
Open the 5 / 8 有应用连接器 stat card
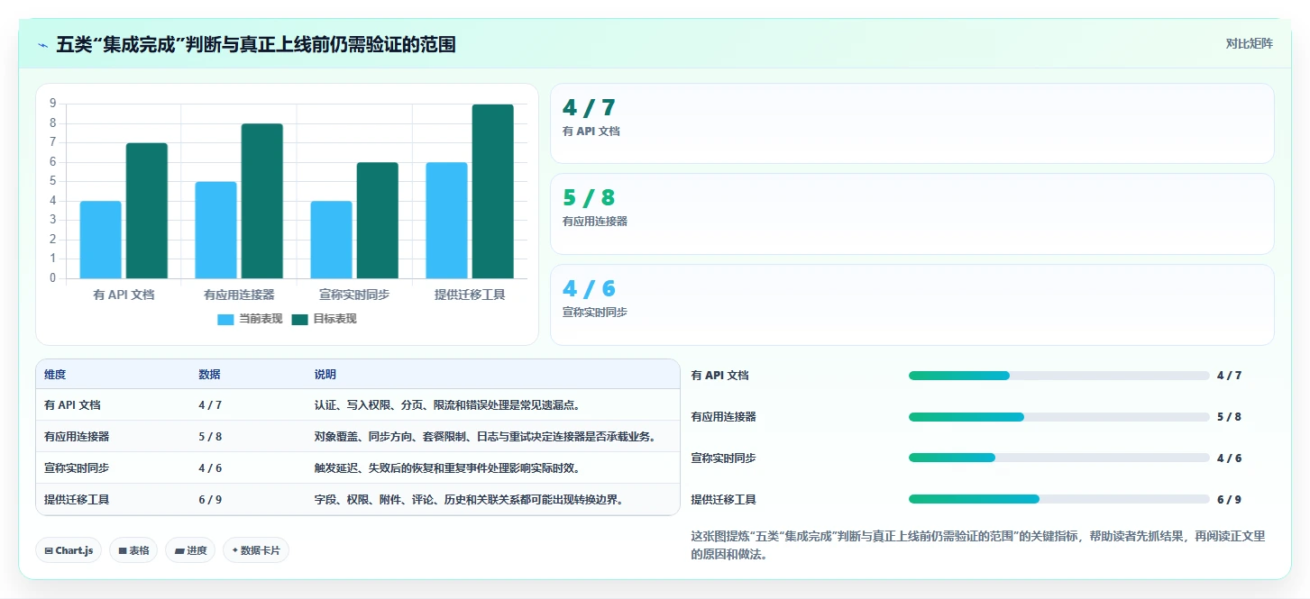[912, 213]
